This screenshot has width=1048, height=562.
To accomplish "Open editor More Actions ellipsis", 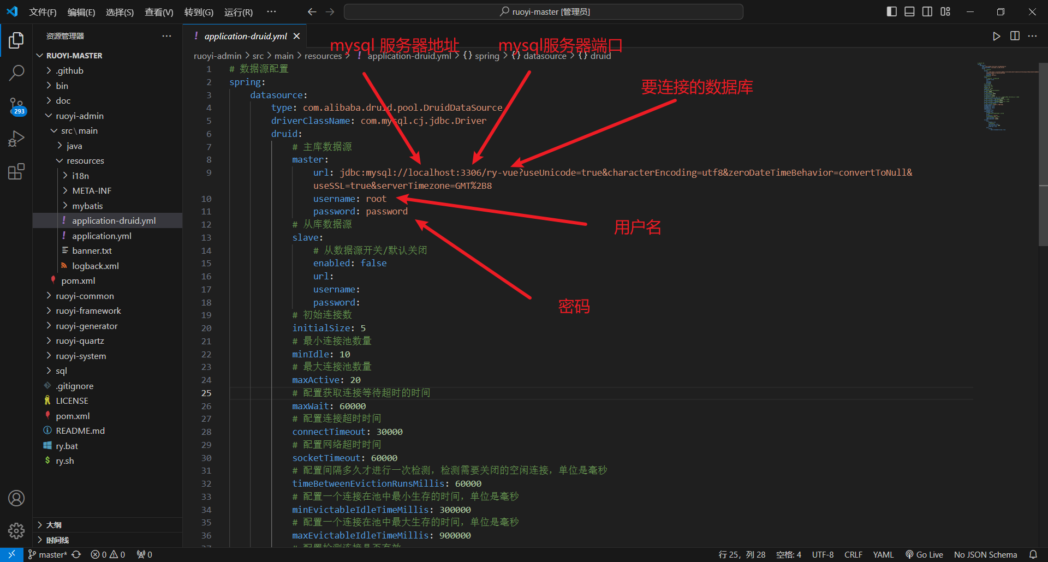I will (x=1032, y=36).
